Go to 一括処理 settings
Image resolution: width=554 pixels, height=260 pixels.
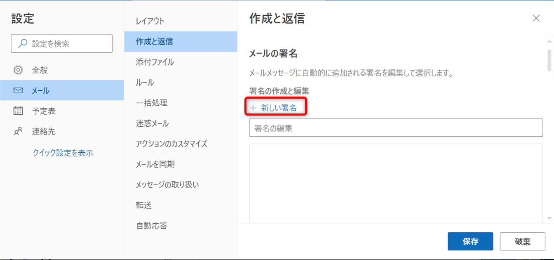[x=151, y=103]
